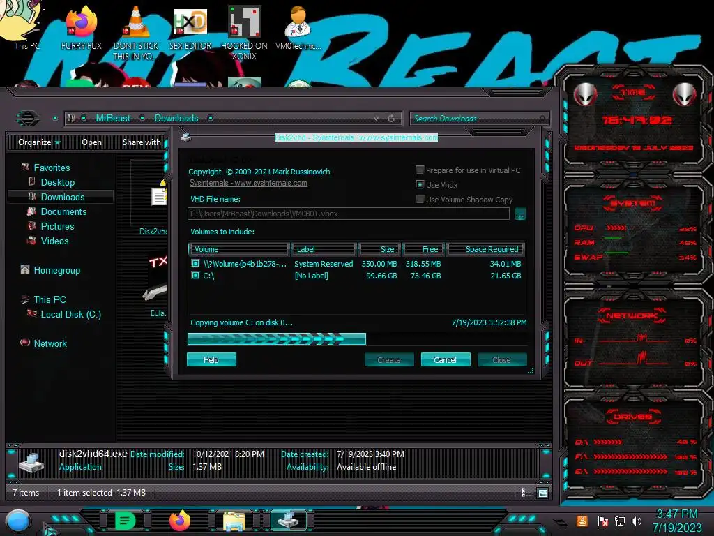Click the disk2vhd64.exe thumbnail in details pane
714x536 pixels.
[31, 461]
